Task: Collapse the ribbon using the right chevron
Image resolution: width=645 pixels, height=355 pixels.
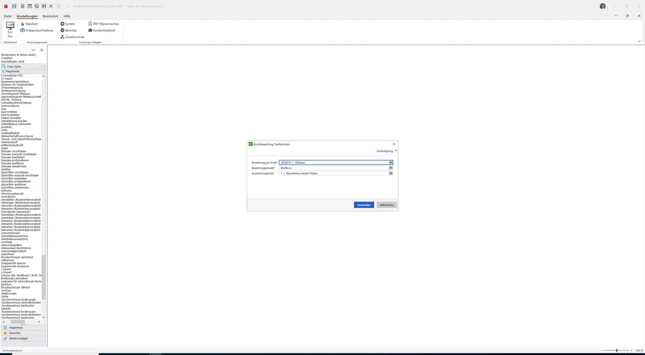Action: 639,41
